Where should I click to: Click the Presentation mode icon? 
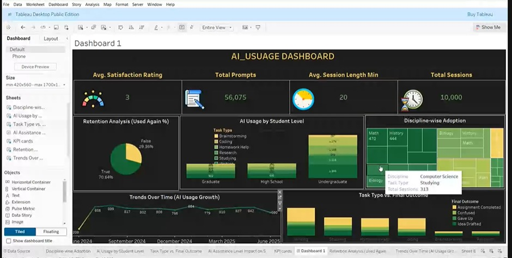[x=258, y=27]
